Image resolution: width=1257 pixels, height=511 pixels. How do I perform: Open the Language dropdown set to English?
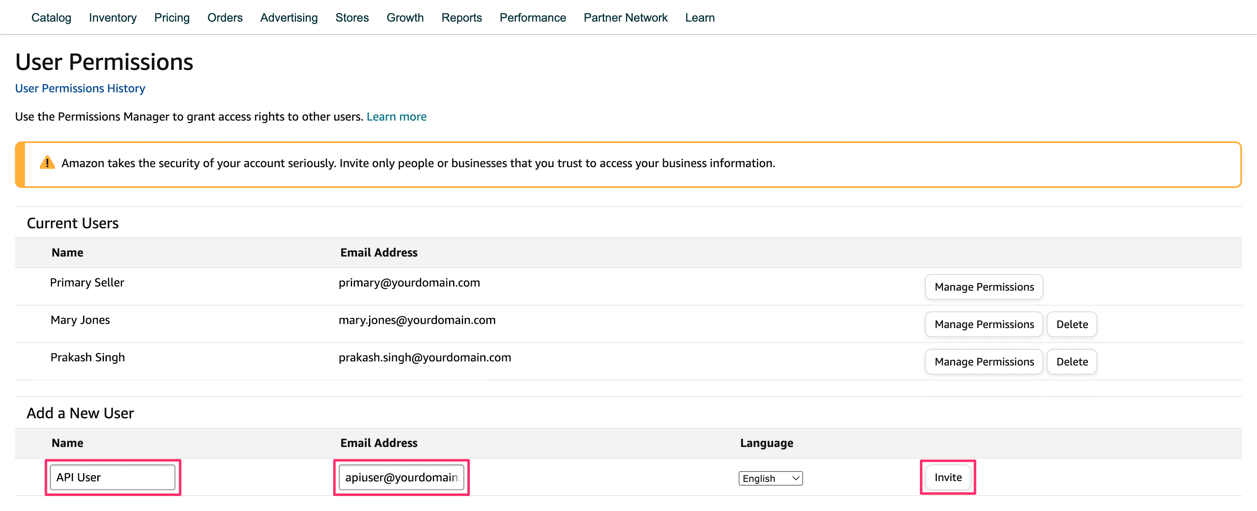(770, 478)
